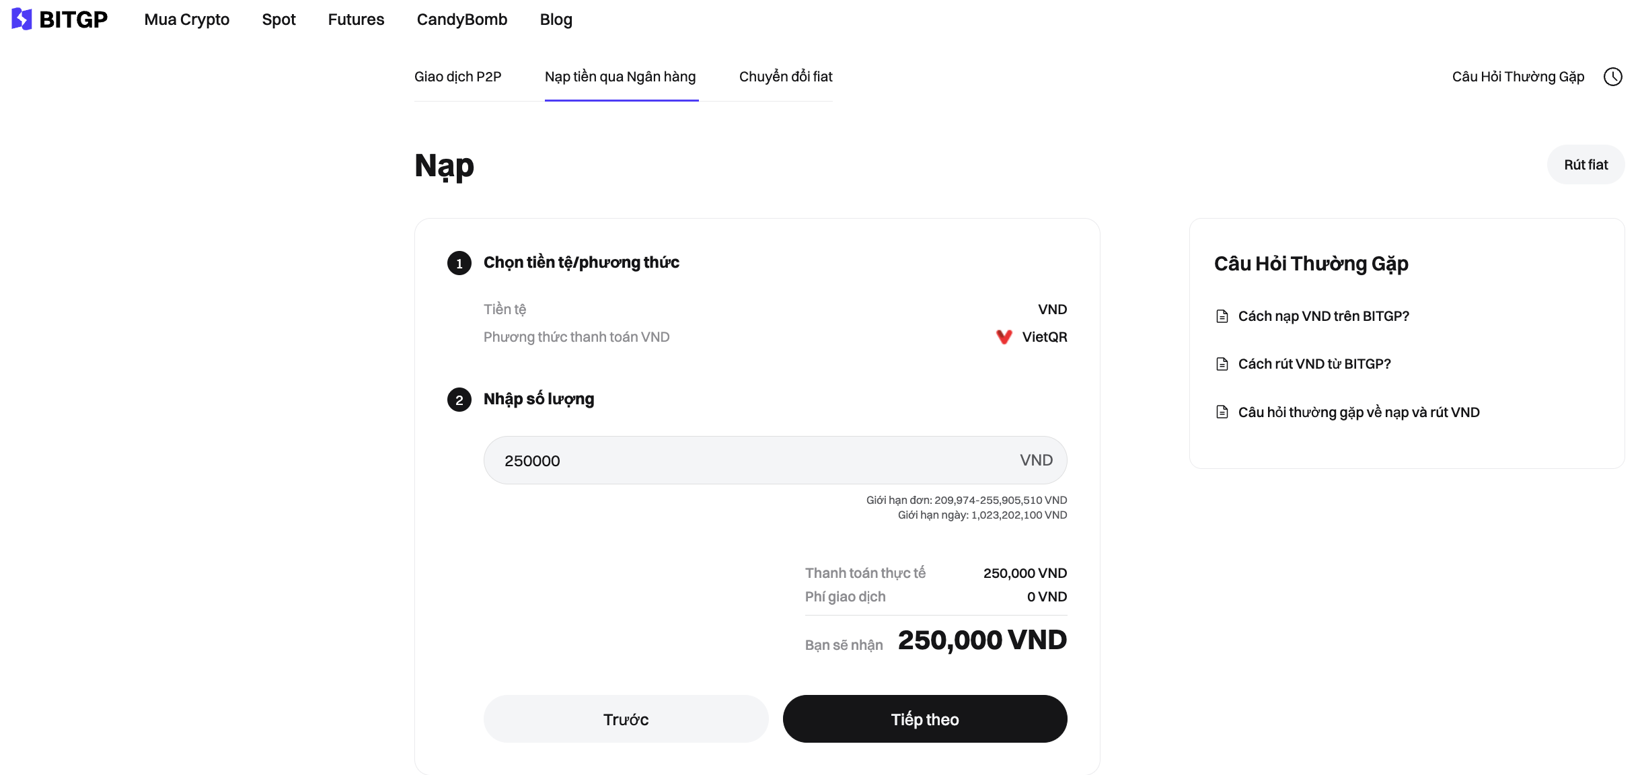Open the currency selector showing VND
The width and height of the screenshot is (1640, 775).
pos(1051,309)
